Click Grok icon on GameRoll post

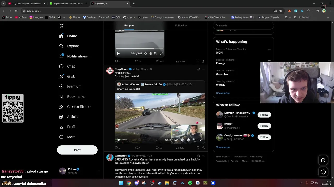pos(199,156)
